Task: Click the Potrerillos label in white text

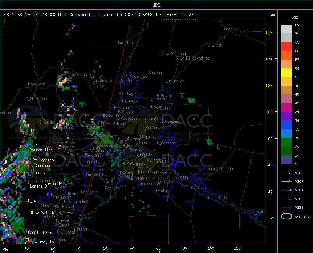Action: (x=41, y=150)
